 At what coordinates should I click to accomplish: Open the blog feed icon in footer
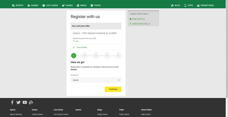tap(31, 102)
